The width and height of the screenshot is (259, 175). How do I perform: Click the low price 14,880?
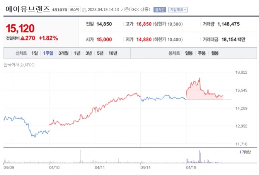[144, 40]
